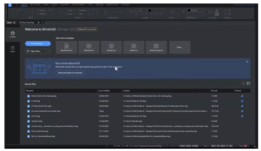Image resolution: width=261 pixels, height=151 pixels.
Task: Click the Ellipse tool in Draw panel
Action: [41, 14]
